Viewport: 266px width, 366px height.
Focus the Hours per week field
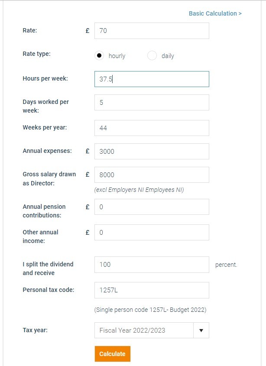pos(152,79)
